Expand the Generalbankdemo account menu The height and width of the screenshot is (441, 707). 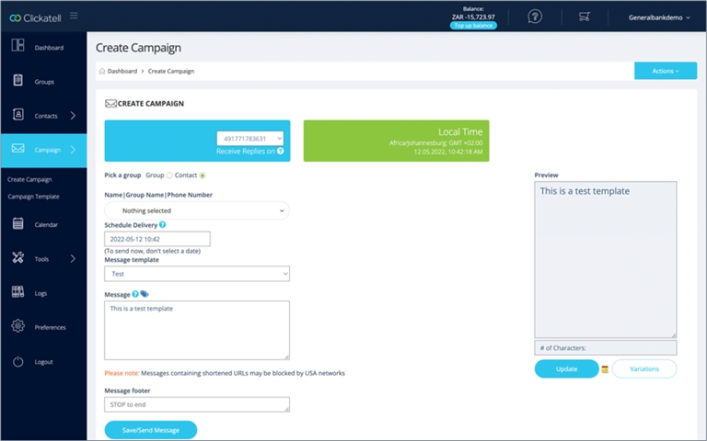(x=659, y=17)
